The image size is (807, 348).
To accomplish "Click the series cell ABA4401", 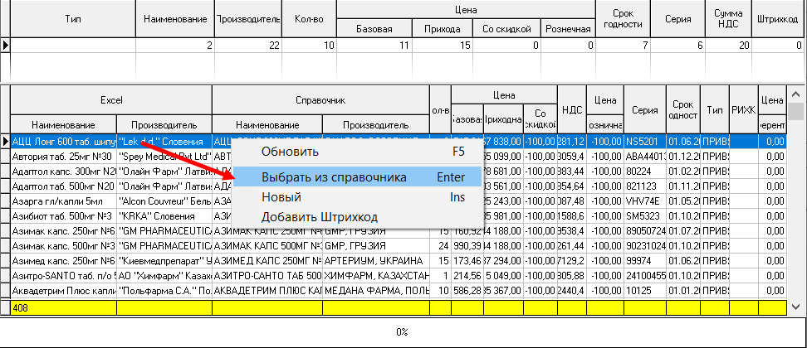I will [x=645, y=156].
